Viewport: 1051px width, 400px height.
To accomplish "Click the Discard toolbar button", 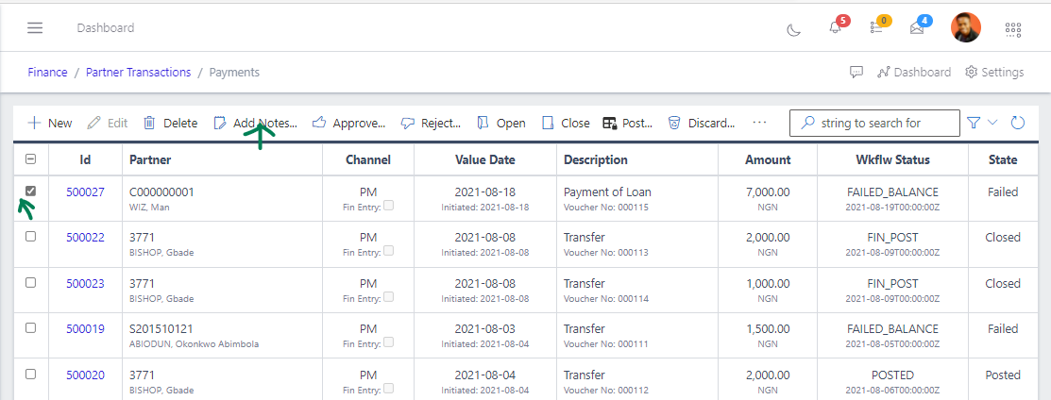I will pos(701,124).
